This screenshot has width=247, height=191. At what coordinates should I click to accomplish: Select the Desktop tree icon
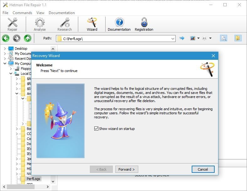(11, 49)
